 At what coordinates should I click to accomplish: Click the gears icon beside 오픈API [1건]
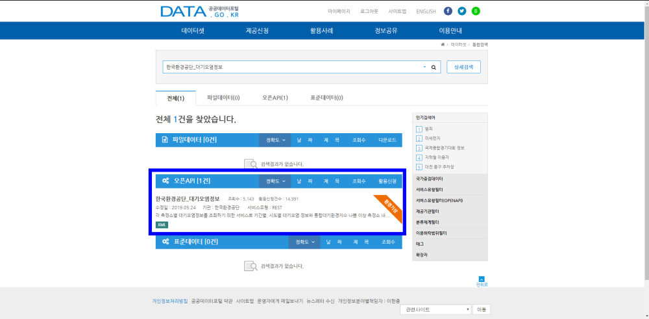click(x=165, y=181)
